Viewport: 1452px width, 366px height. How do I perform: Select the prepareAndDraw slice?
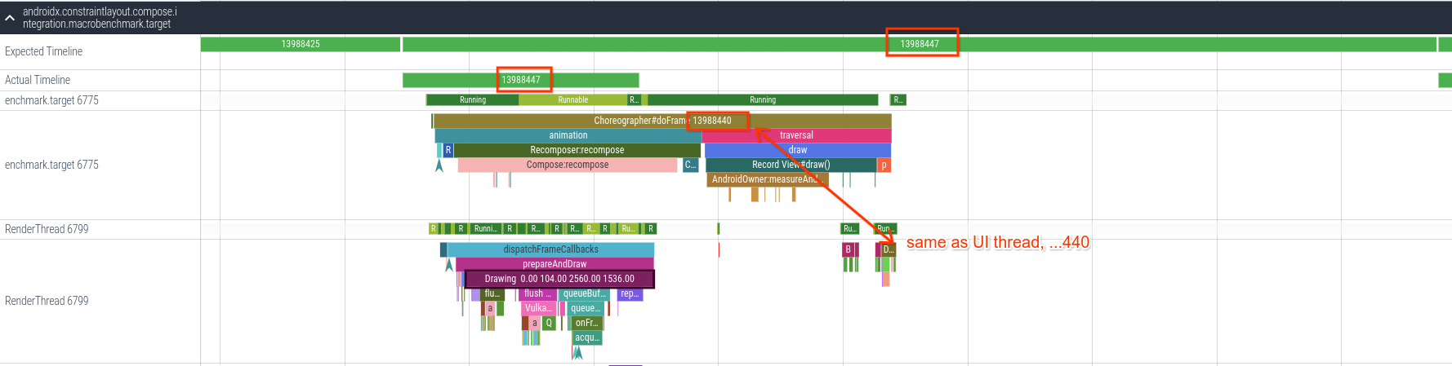555,264
